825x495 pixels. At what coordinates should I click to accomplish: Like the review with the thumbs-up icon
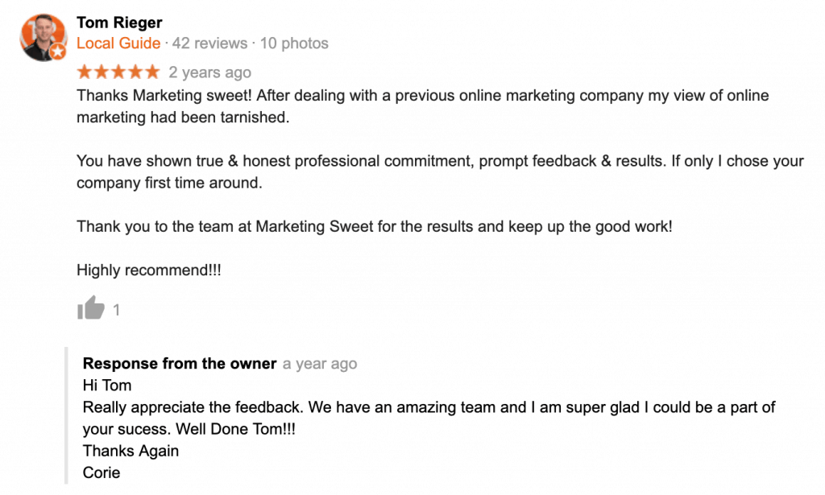coord(90,307)
